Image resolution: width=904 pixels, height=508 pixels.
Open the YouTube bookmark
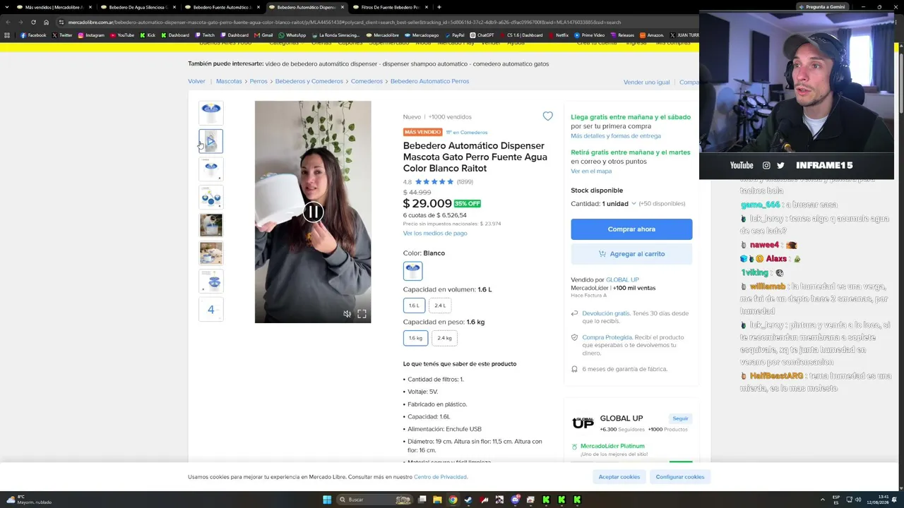point(122,35)
